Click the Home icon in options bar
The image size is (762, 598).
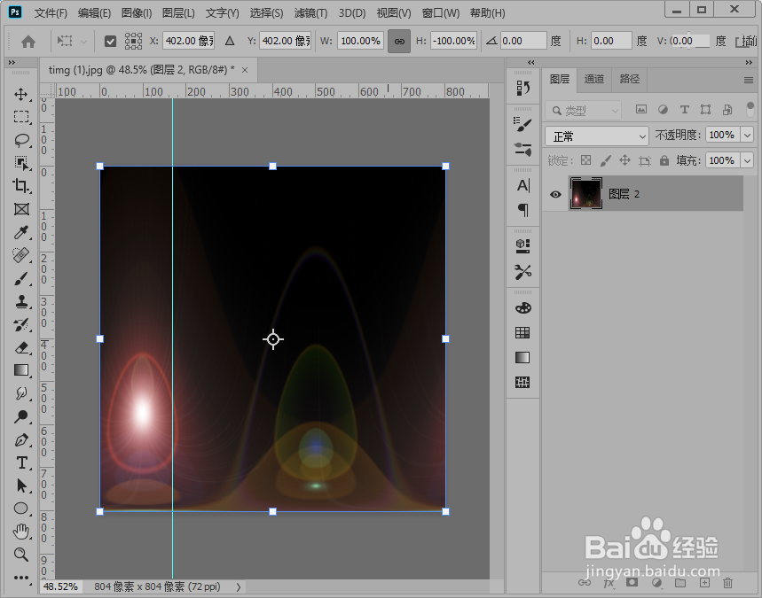(x=28, y=42)
